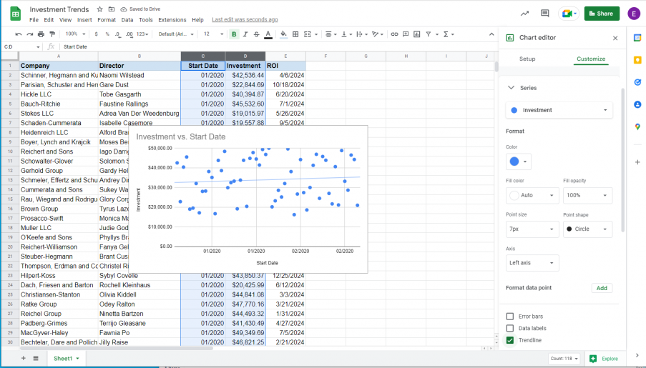Viewport: 646px width, 368px height.
Task: Open Last edit was seconds ago link
Action: click(245, 19)
